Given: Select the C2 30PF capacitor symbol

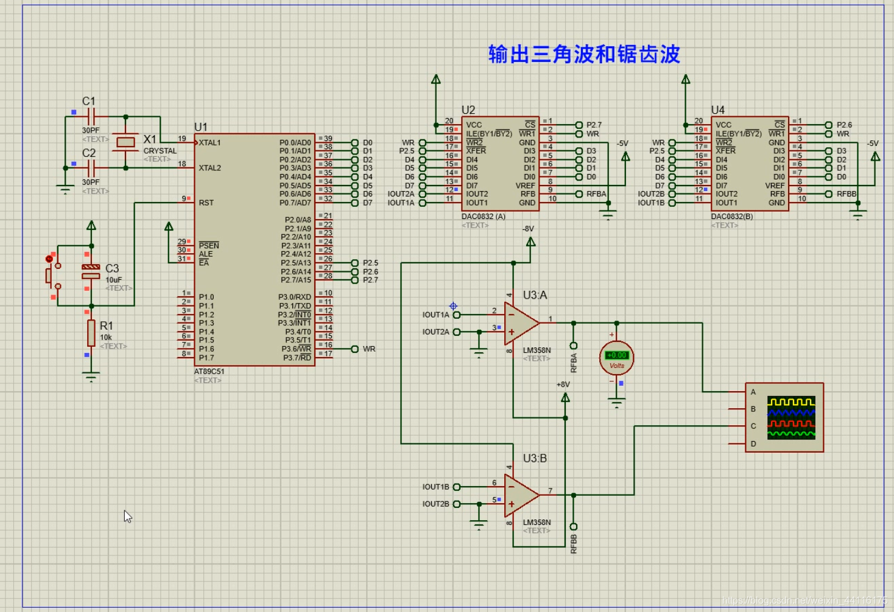Looking at the screenshot, I should (91, 168).
